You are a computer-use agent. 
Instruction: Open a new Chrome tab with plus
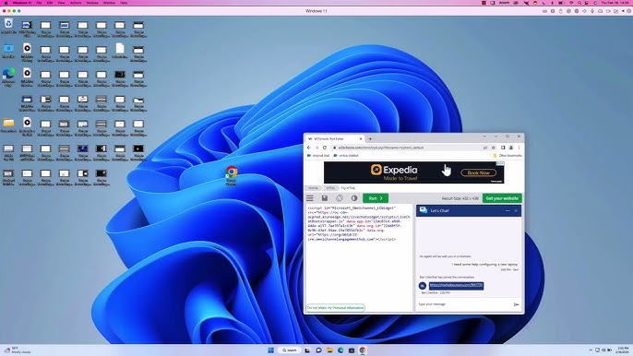[x=370, y=138]
